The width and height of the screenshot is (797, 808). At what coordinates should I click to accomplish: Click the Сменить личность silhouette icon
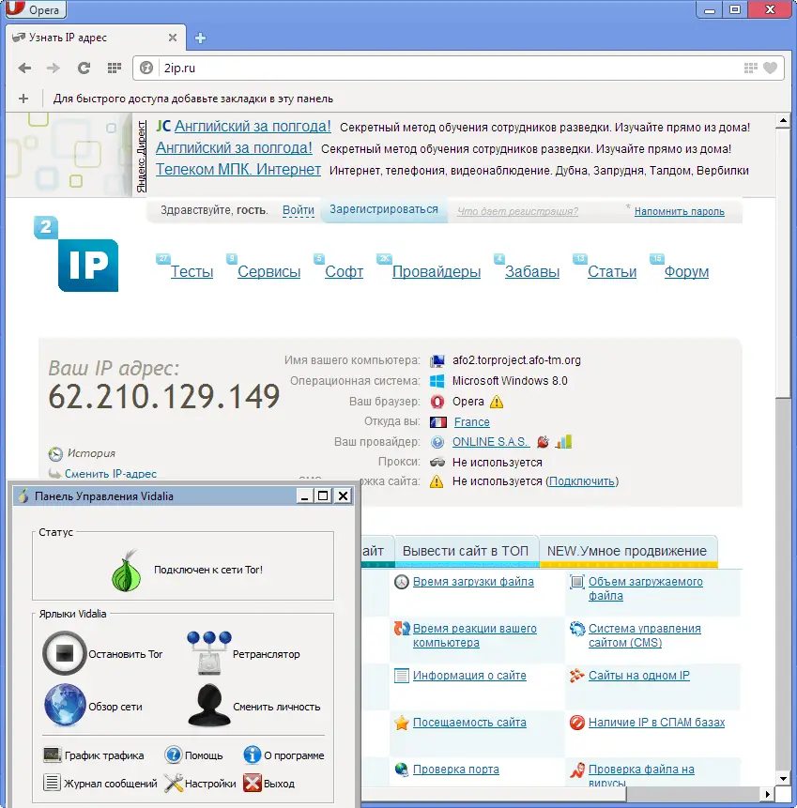coord(208,705)
